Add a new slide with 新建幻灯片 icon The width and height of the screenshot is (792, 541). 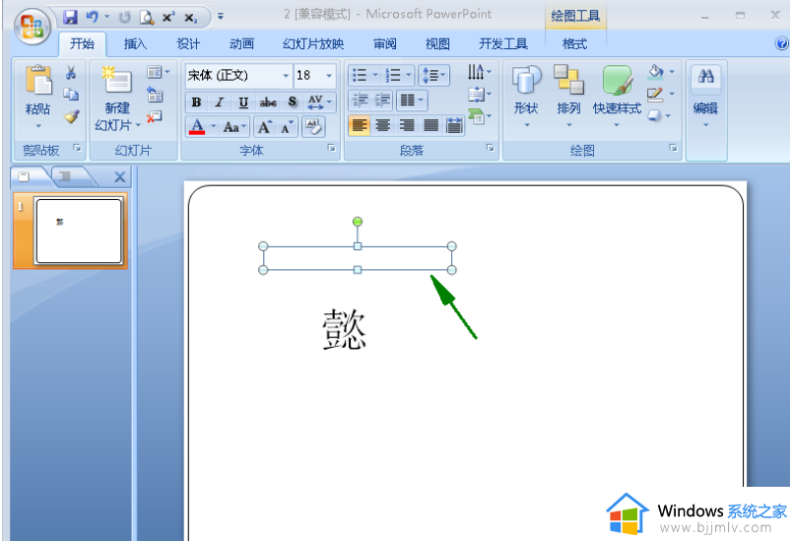[117, 80]
